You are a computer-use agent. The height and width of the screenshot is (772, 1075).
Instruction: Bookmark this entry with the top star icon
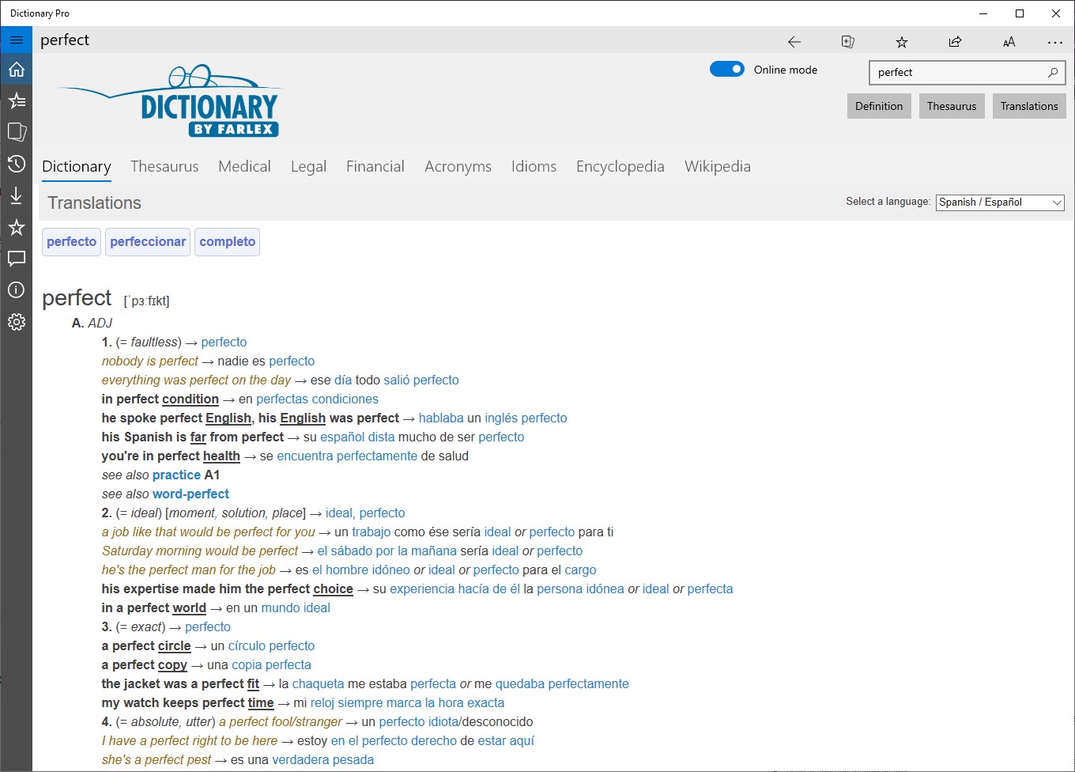(x=901, y=41)
